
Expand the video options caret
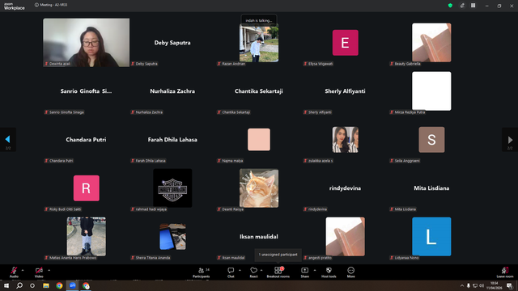pos(49,270)
